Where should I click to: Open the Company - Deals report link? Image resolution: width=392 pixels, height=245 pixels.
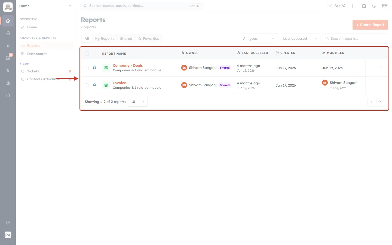click(x=128, y=66)
